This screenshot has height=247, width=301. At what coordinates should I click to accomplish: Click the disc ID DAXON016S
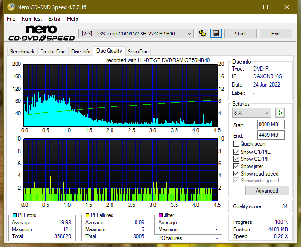pyautogui.click(x=267, y=76)
